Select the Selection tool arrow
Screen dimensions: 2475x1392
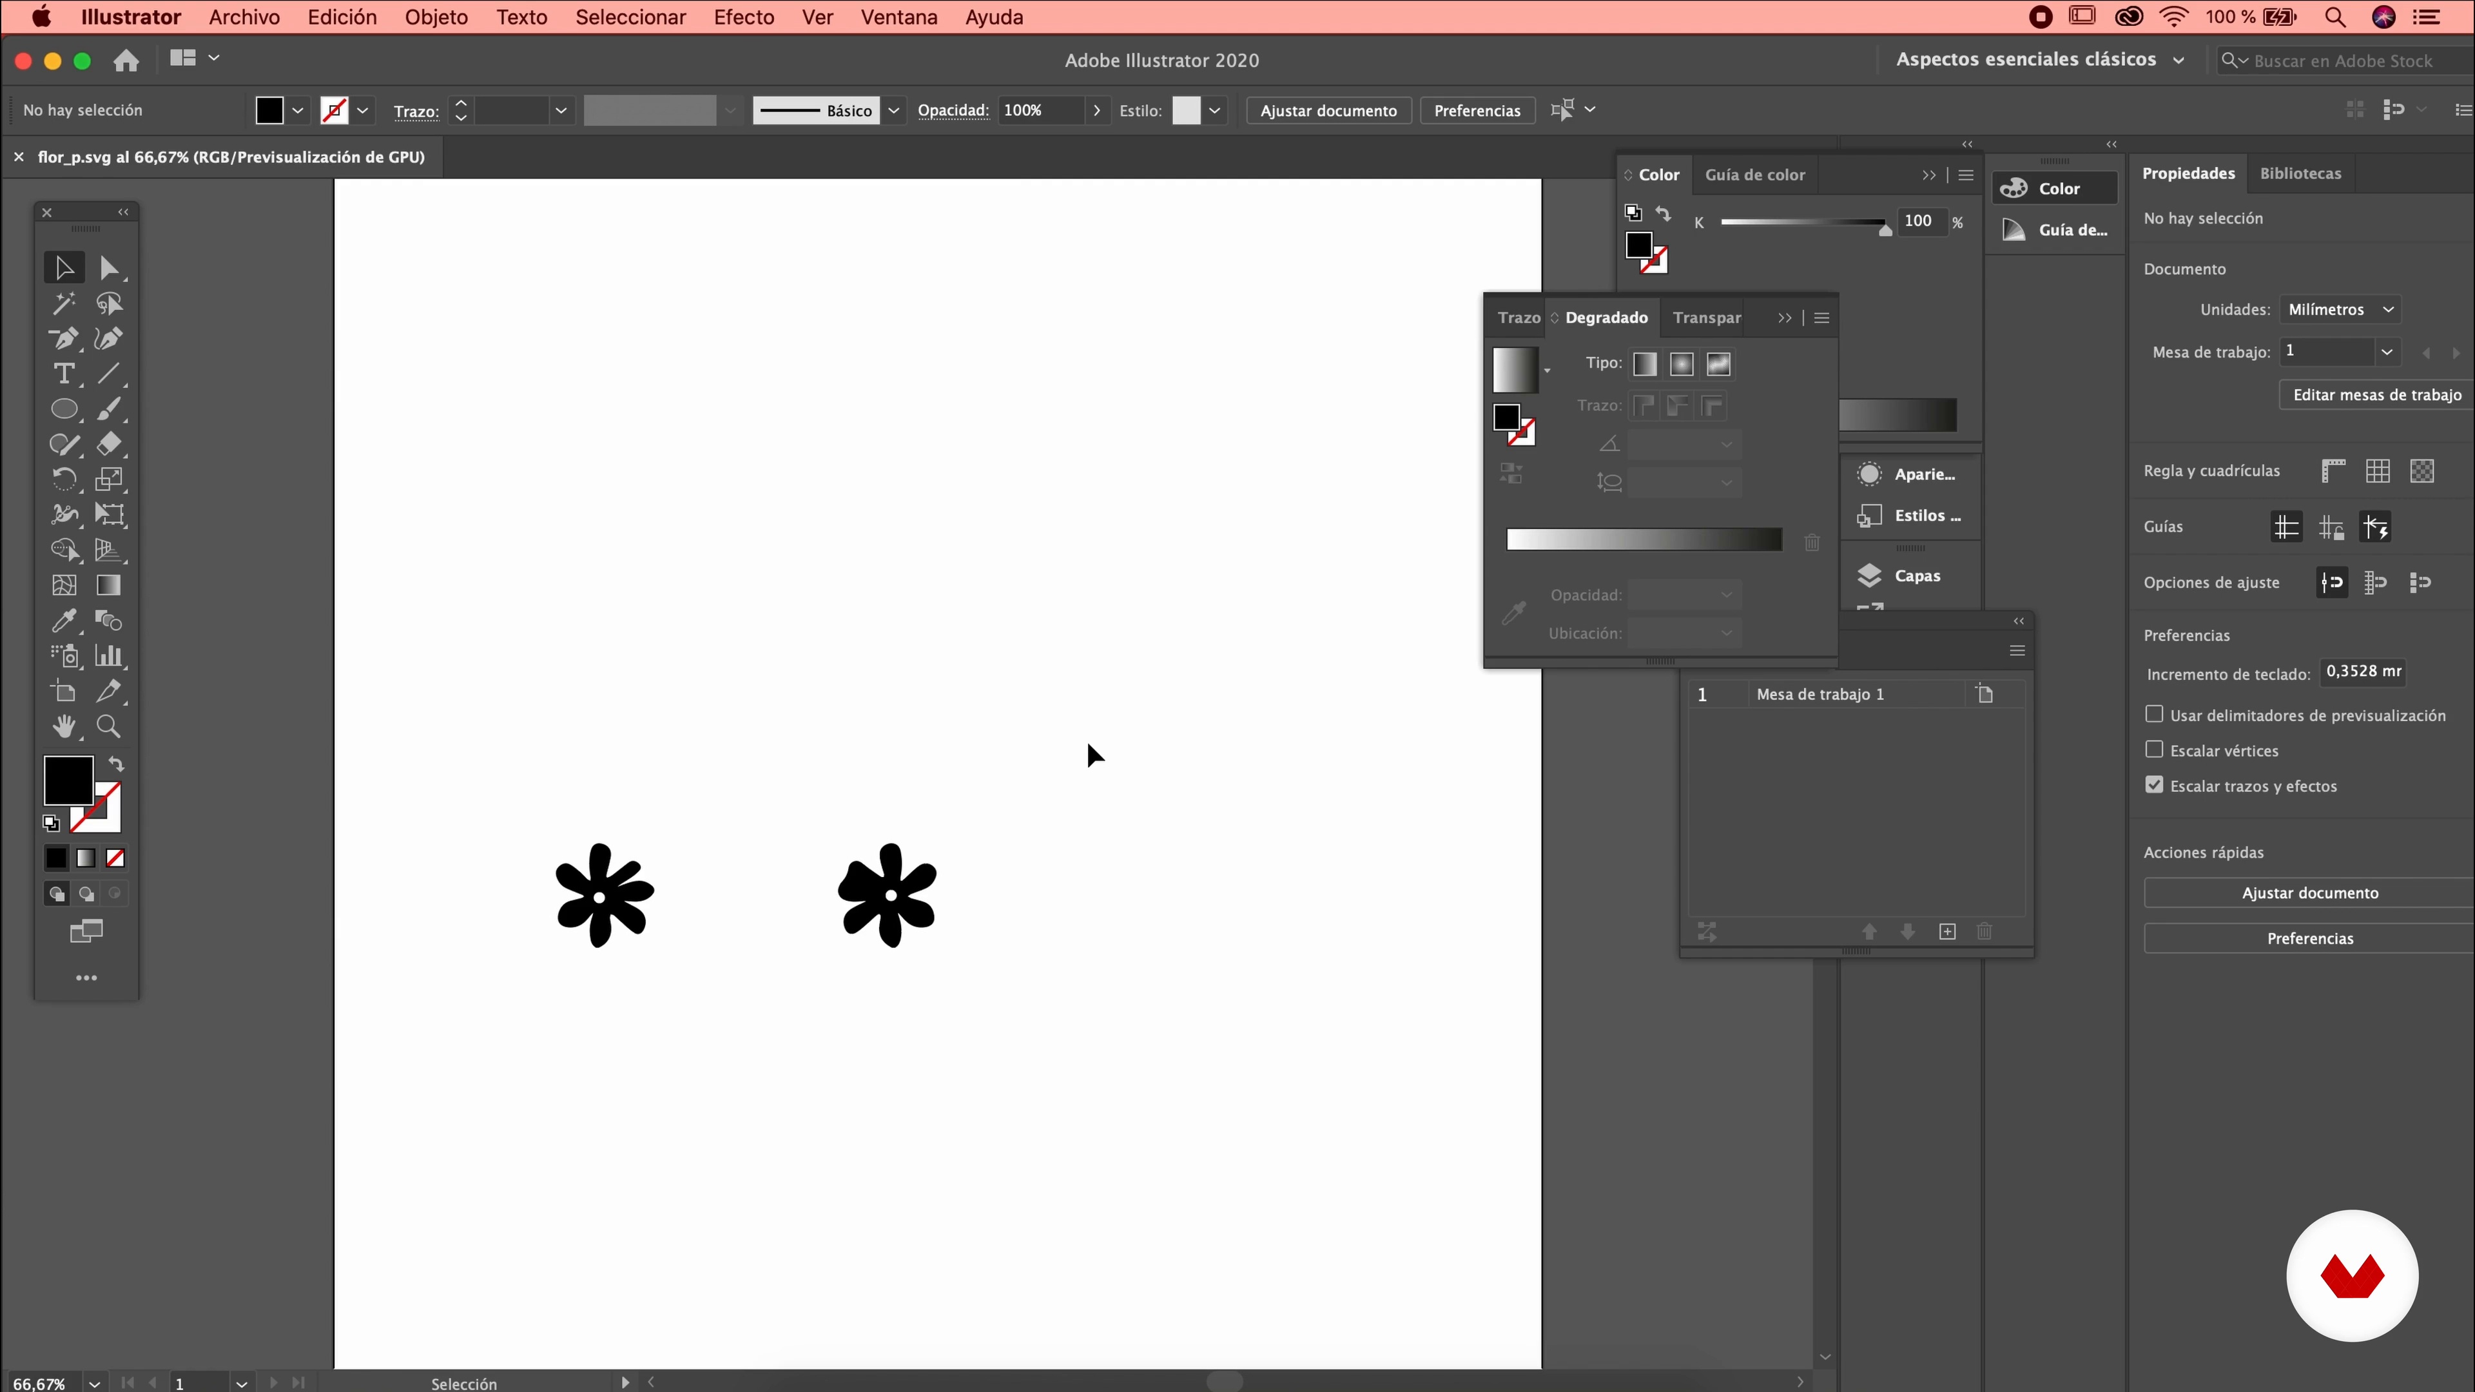click(x=63, y=268)
